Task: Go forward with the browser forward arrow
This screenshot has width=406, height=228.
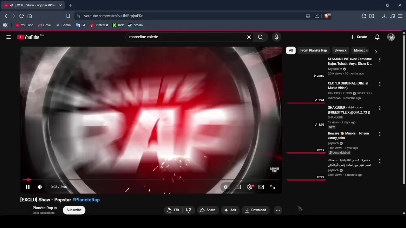Action: [x=14, y=16]
